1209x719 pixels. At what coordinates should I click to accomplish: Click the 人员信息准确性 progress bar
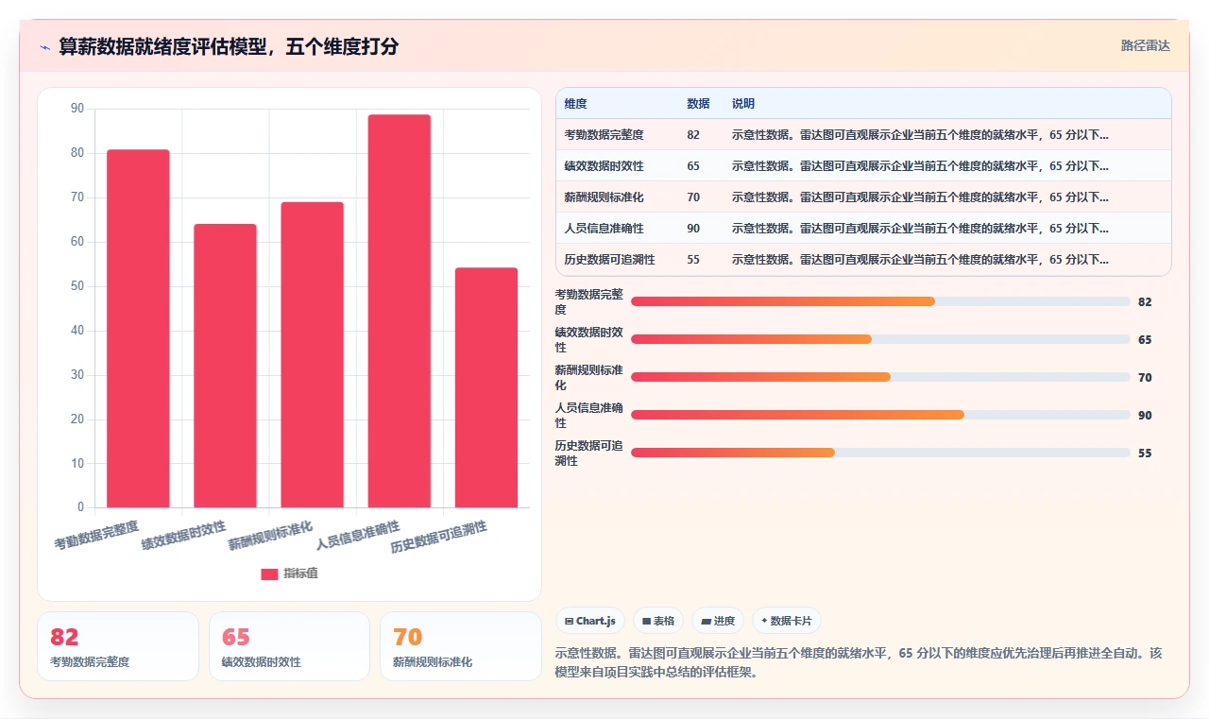click(x=880, y=415)
